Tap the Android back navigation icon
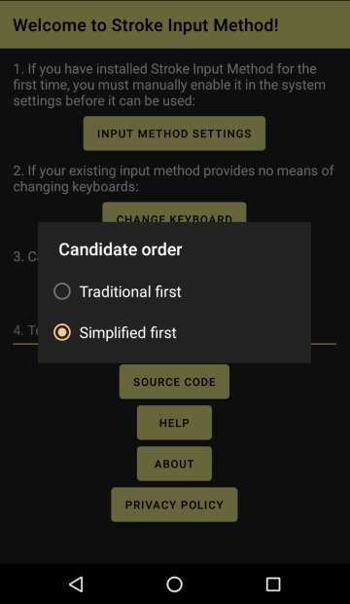Screen dimensions: 350x604 (x=76, y=585)
